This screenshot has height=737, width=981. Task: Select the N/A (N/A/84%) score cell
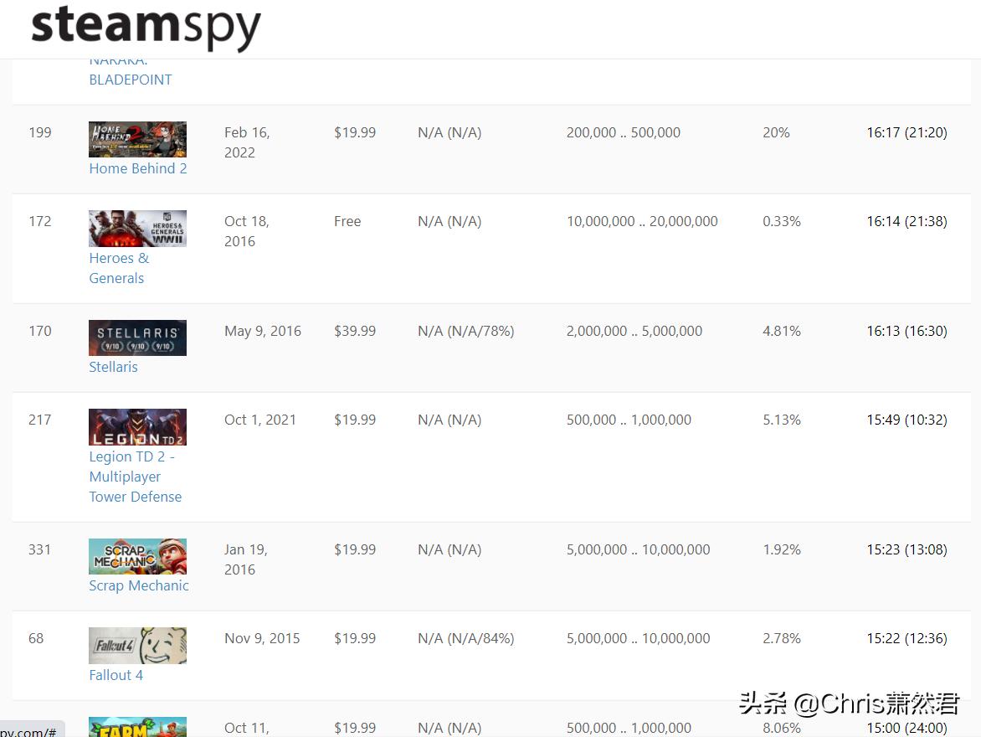click(466, 639)
